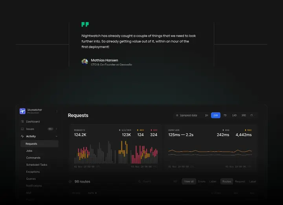This screenshot has height=205, width=283.
Task: Select the Routes grouping tab
Action: 227,181
